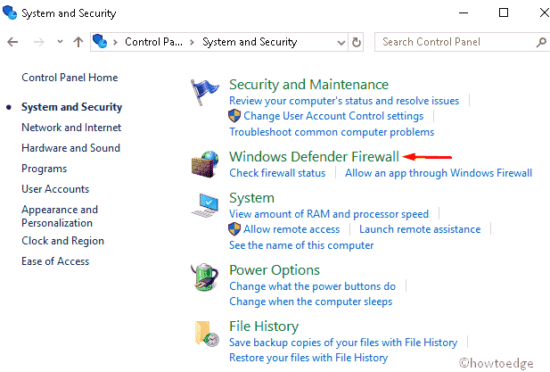
Task: Open User Accounts category
Action: pyautogui.click(x=55, y=189)
